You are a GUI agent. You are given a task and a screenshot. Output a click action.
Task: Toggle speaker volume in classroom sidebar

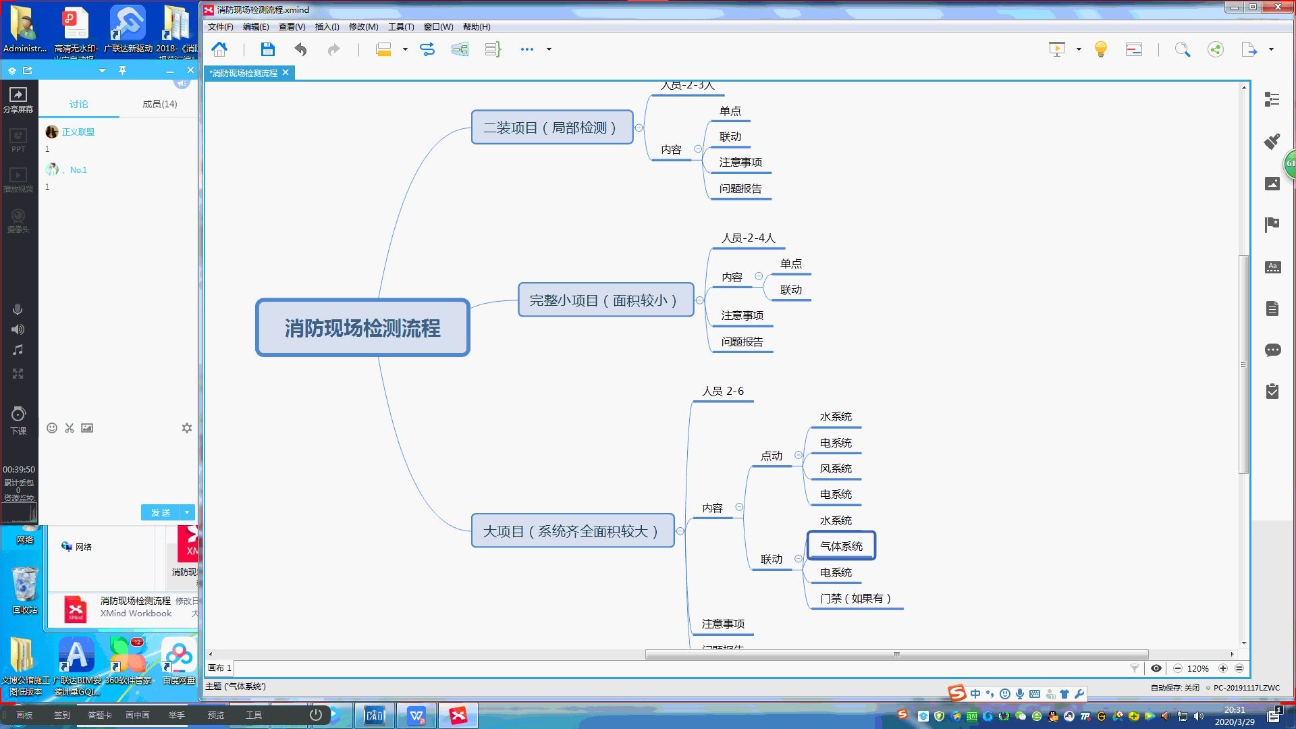tap(18, 329)
